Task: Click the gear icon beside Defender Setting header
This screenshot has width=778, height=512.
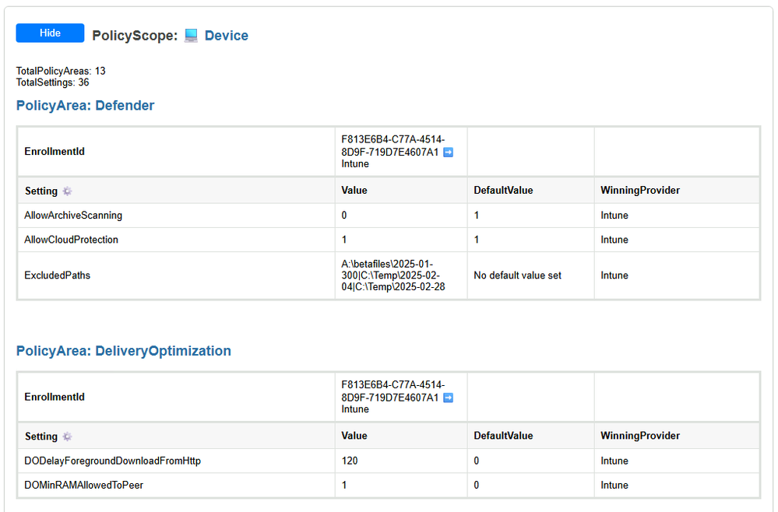Action: coord(68,191)
